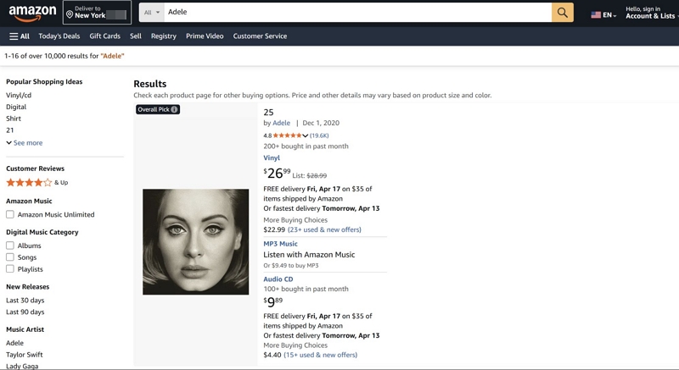This screenshot has width=679, height=370.
Task: Filter by four stars & up
Action: pyautogui.click(x=36, y=183)
